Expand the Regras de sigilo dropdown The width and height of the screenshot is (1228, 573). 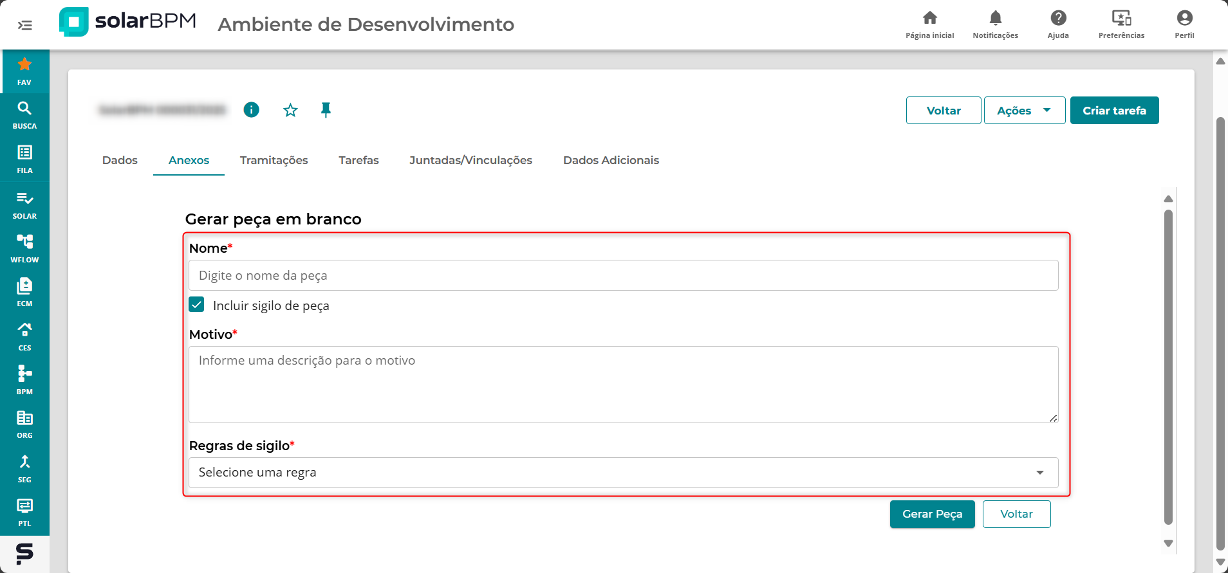[623, 473]
